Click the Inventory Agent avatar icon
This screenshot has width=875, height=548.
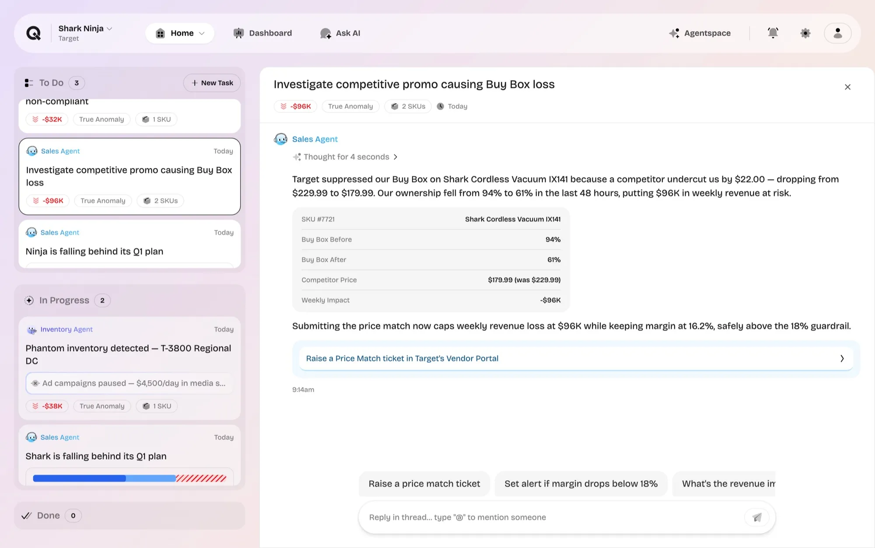click(x=31, y=329)
